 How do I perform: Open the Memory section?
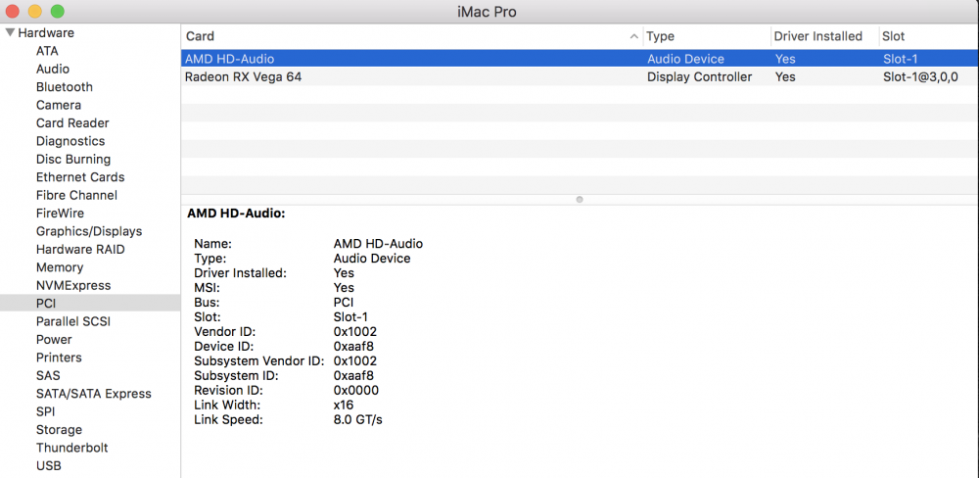(60, 267)
